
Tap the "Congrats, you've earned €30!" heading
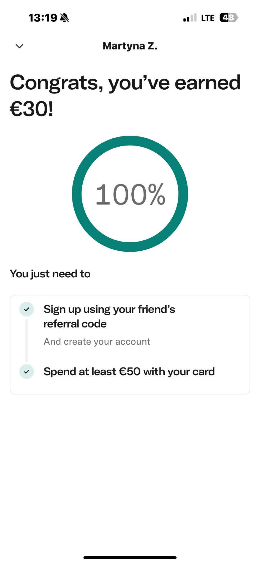[x=125, y=95]
